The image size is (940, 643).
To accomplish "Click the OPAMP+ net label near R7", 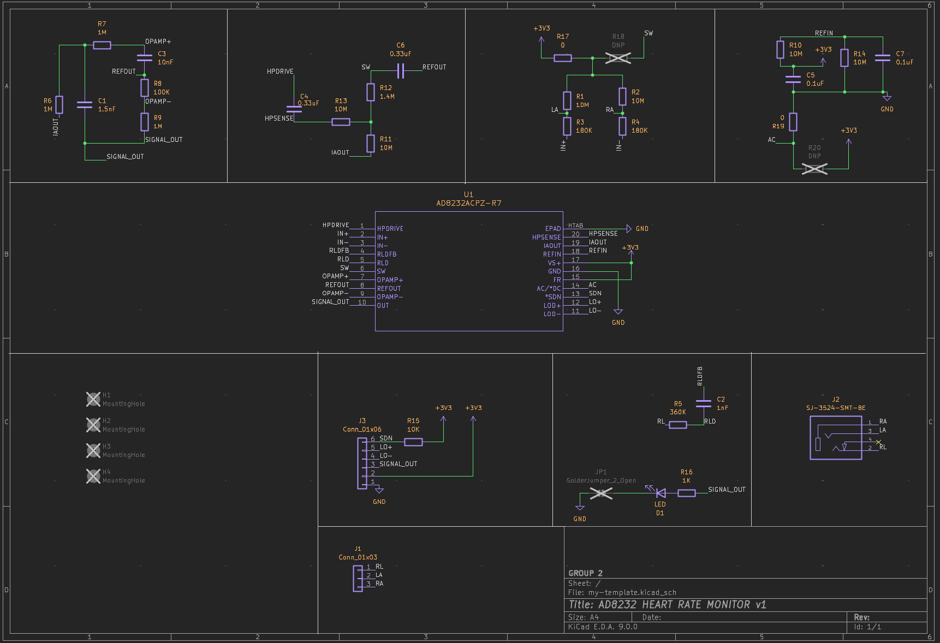I will [158, 41].
